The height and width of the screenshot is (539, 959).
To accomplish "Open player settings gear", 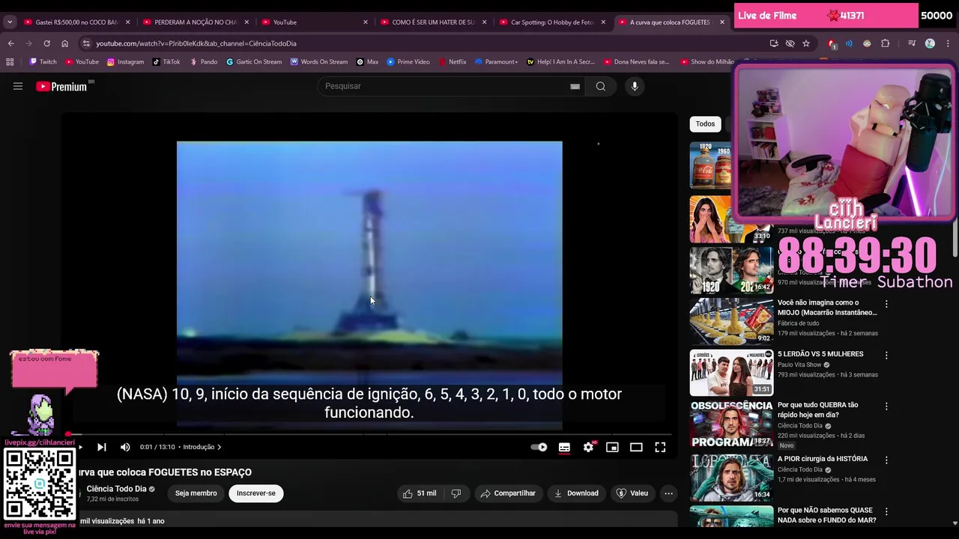I will pos(589,447).
